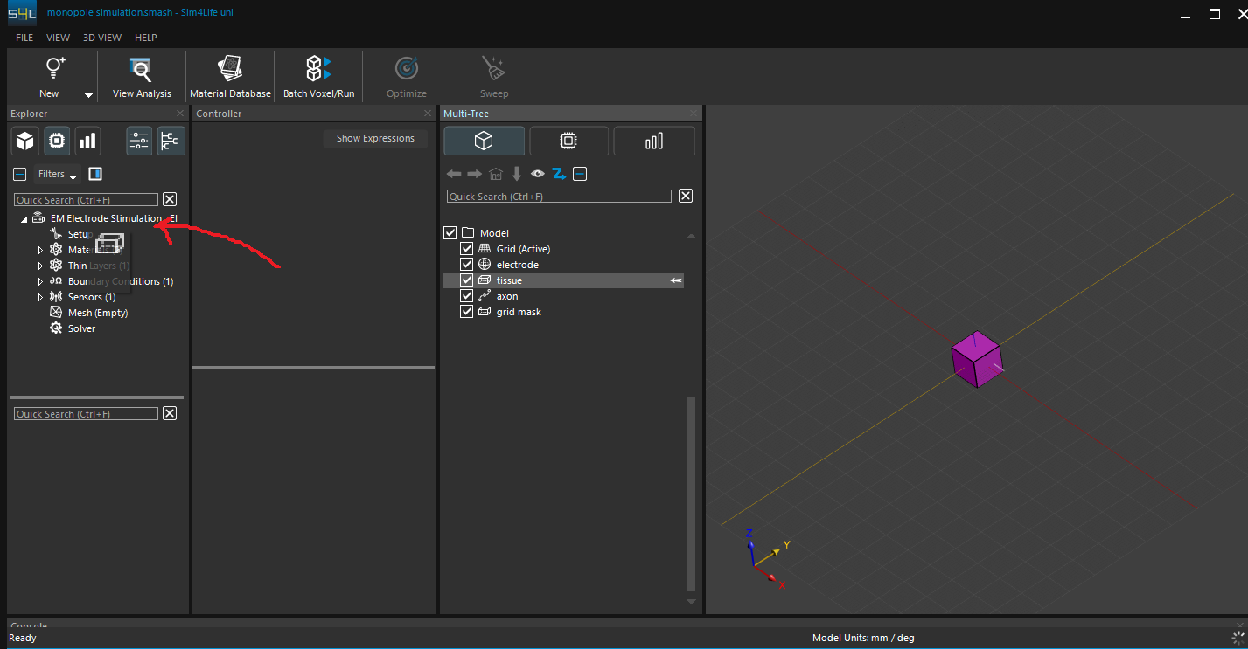Expand the Materials node in Explorer
This screenshot has height=649, width=1248.
tap(40, 250)
